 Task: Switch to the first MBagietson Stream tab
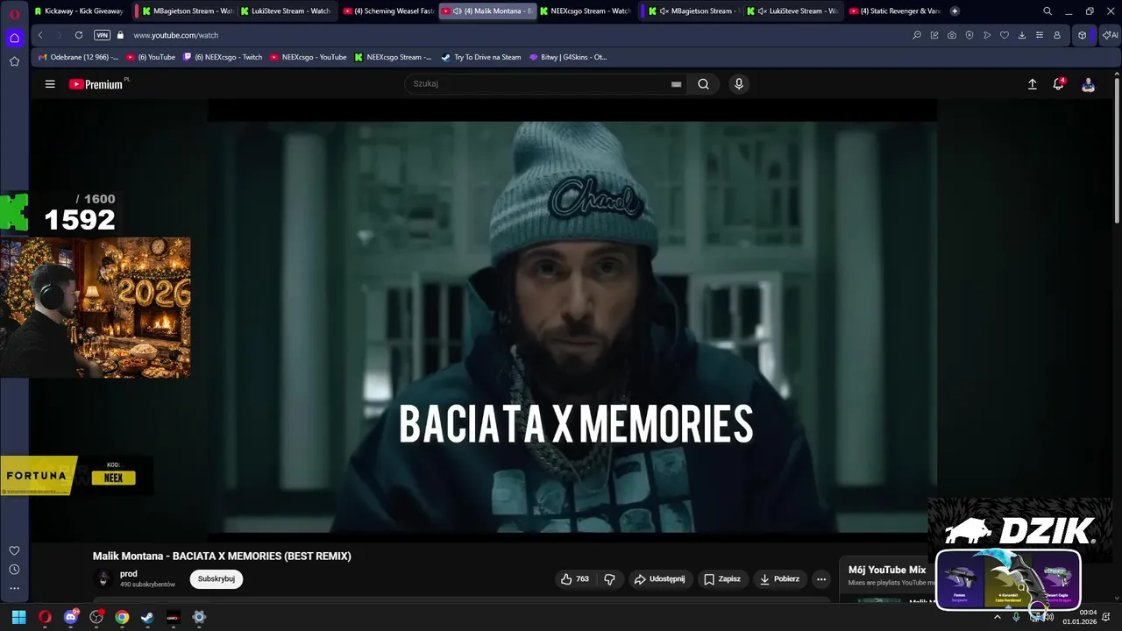tap(184, 11)
